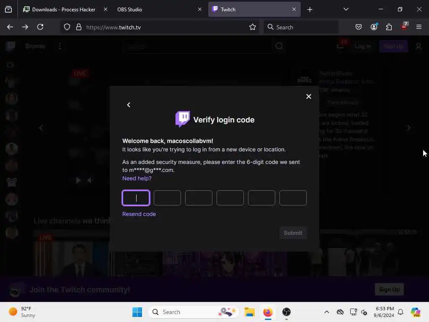429x322 pixels.
Task: Navigate back in browser history
Action: click(x=10, y=27)
